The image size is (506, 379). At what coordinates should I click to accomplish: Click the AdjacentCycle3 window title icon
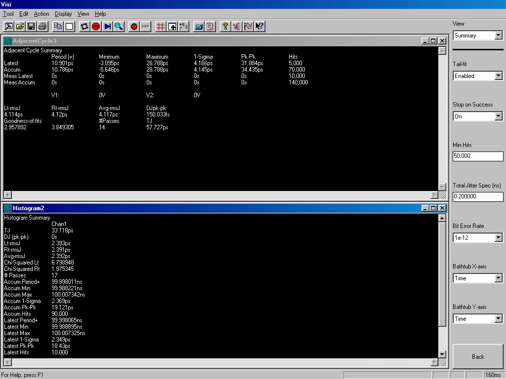coord(8,41)
